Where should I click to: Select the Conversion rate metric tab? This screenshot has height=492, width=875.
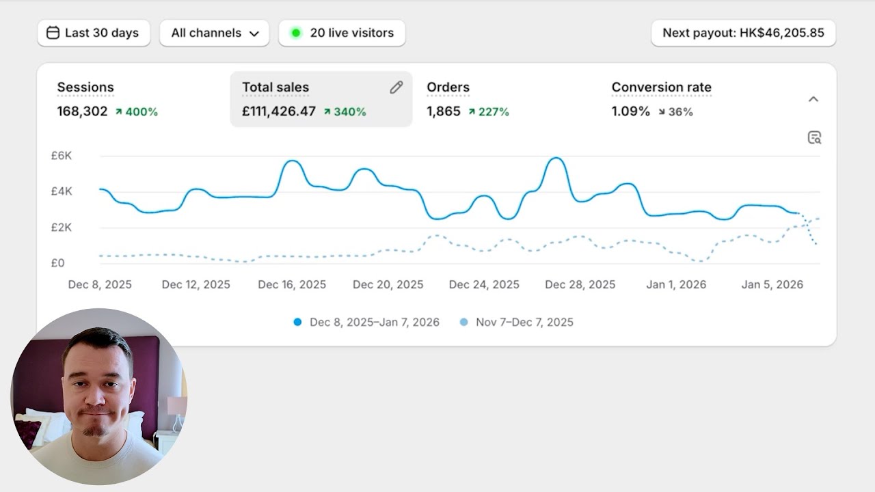pyautogui.click(x=661, y=87)
